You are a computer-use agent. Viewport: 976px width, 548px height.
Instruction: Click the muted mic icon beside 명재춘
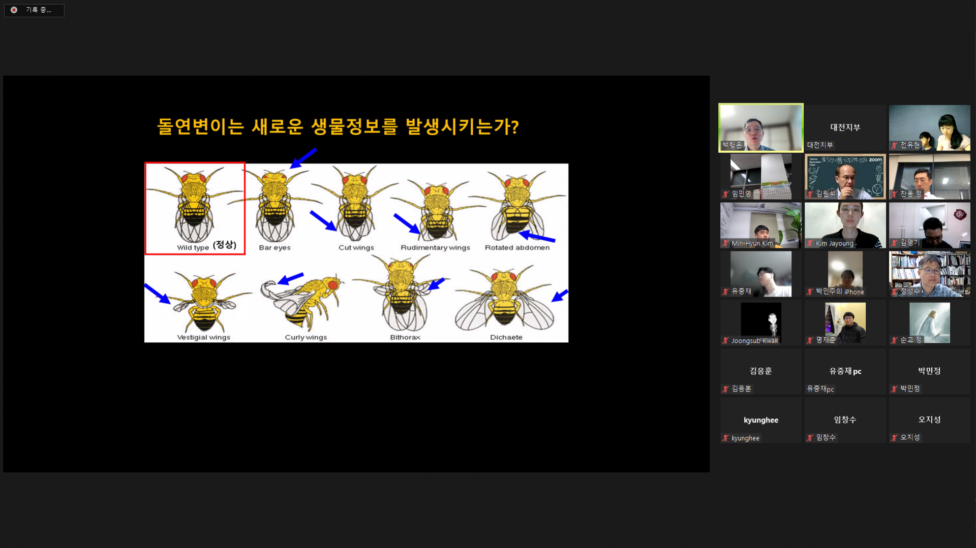pyautogui.click(x=810, y=340)
